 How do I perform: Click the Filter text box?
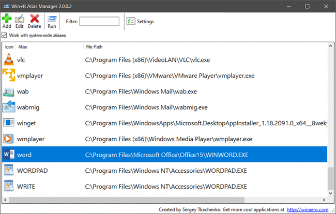(99, 21)
